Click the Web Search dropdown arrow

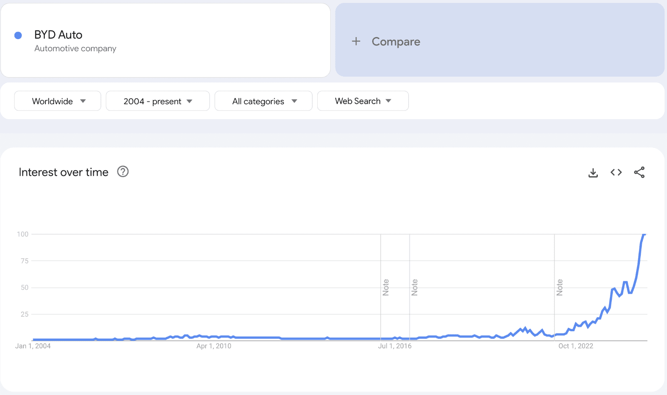(x=389, y=101)
